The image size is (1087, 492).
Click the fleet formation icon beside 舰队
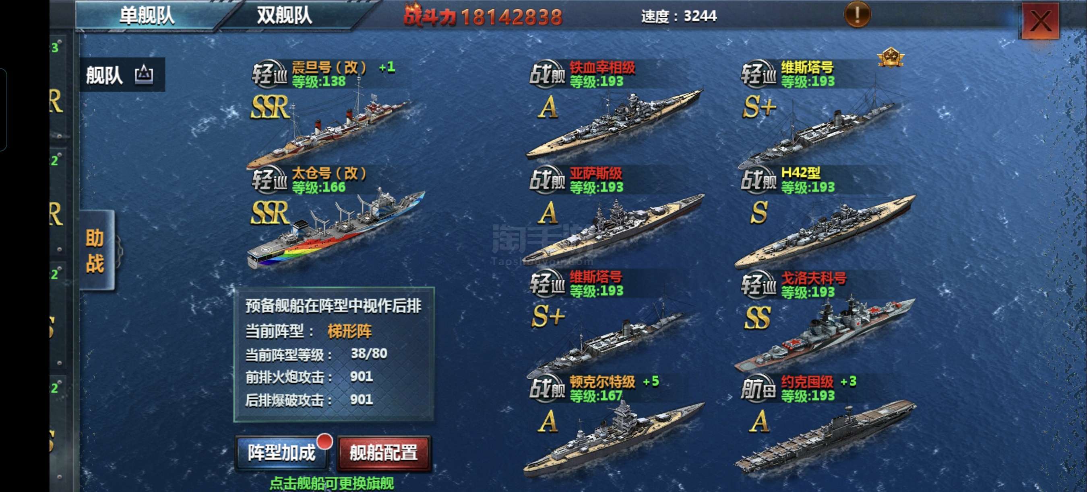click(144, 74)
